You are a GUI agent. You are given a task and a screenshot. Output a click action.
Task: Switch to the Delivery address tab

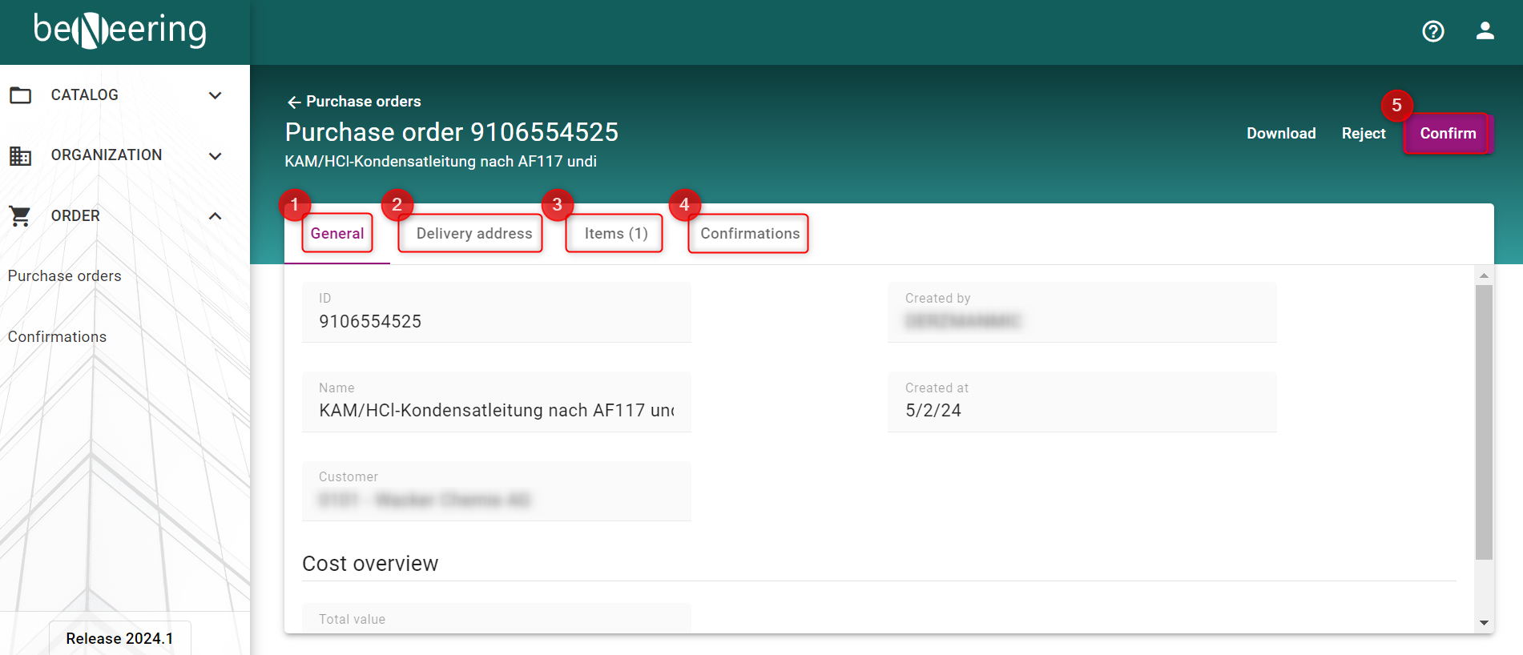[473, 234]
